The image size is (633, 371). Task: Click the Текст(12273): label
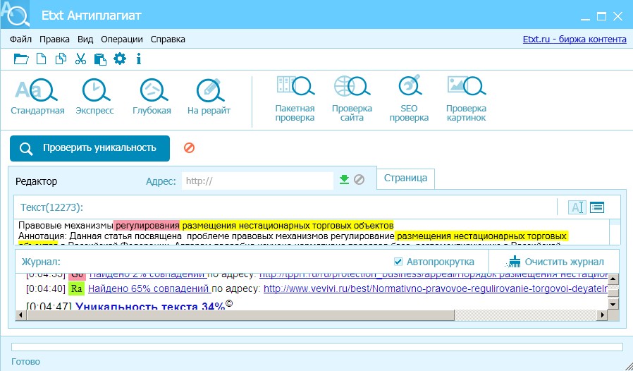pyautogui.click(x=51, y=207)
